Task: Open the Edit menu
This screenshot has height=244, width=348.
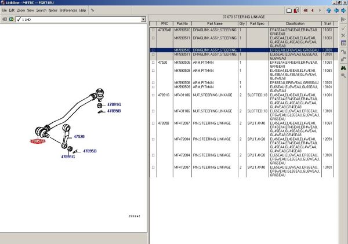Action: pos(12,10)
